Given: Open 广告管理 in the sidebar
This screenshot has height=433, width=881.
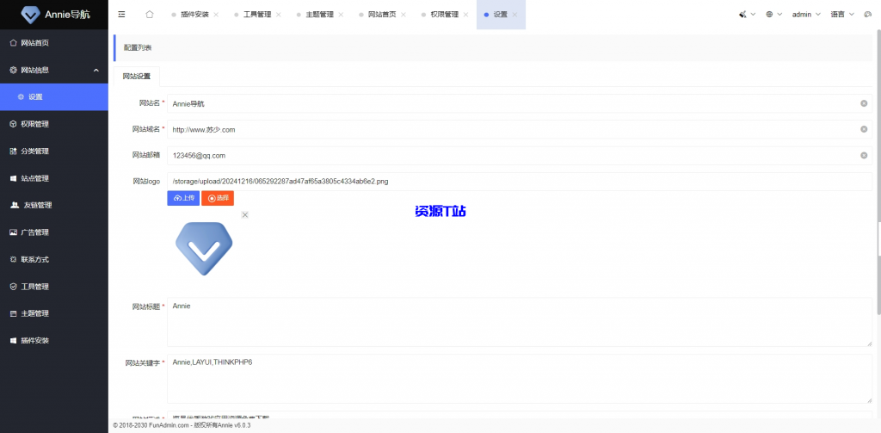Looking at the screenshot, I should (x=54, y=232).
